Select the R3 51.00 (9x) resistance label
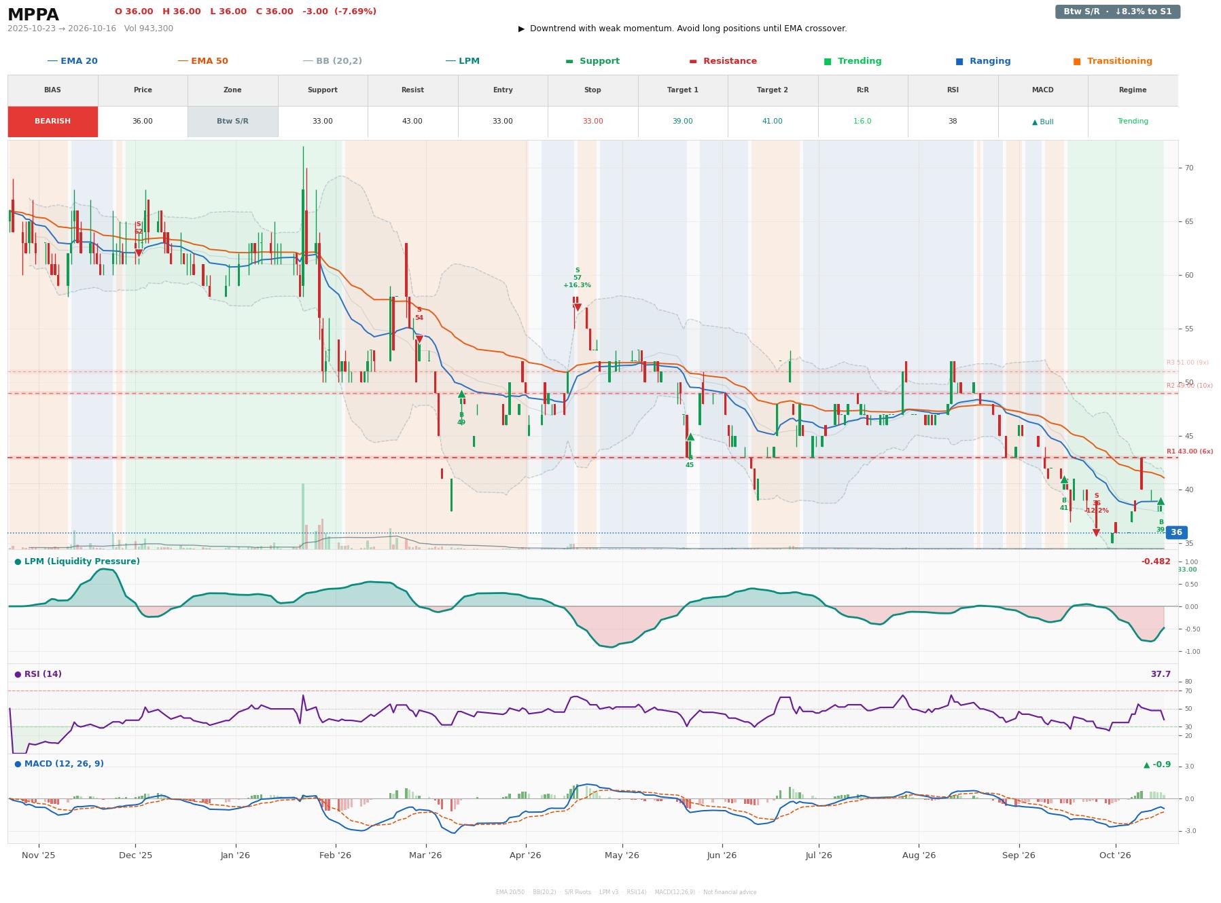Screen dimensions: 1221x903 1188,363
